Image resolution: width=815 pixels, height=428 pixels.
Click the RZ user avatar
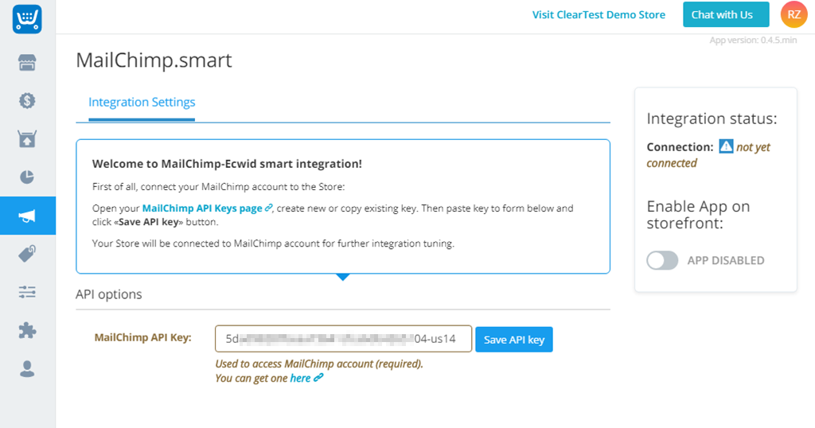[794, 14]
